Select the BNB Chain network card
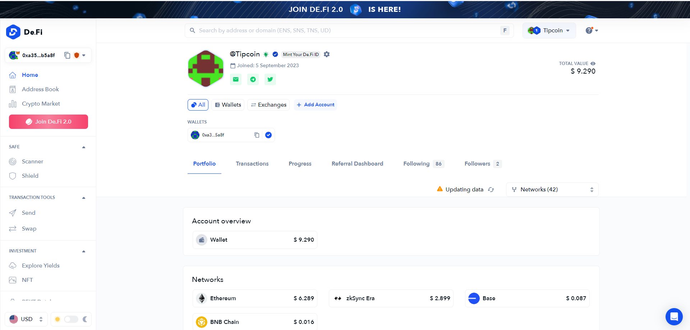The width and height of the screenshot is (690, 330). pyautogui.click(x=255, y=322)
